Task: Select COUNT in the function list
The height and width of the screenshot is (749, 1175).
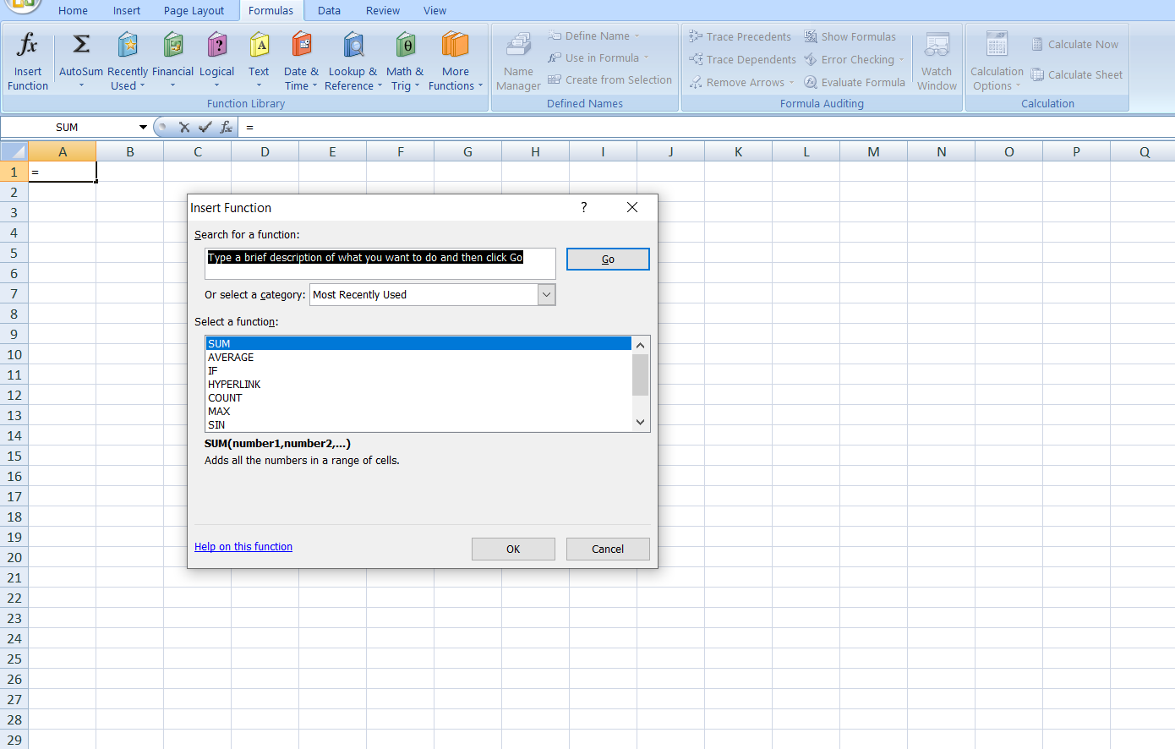Action: click(418, 397)
